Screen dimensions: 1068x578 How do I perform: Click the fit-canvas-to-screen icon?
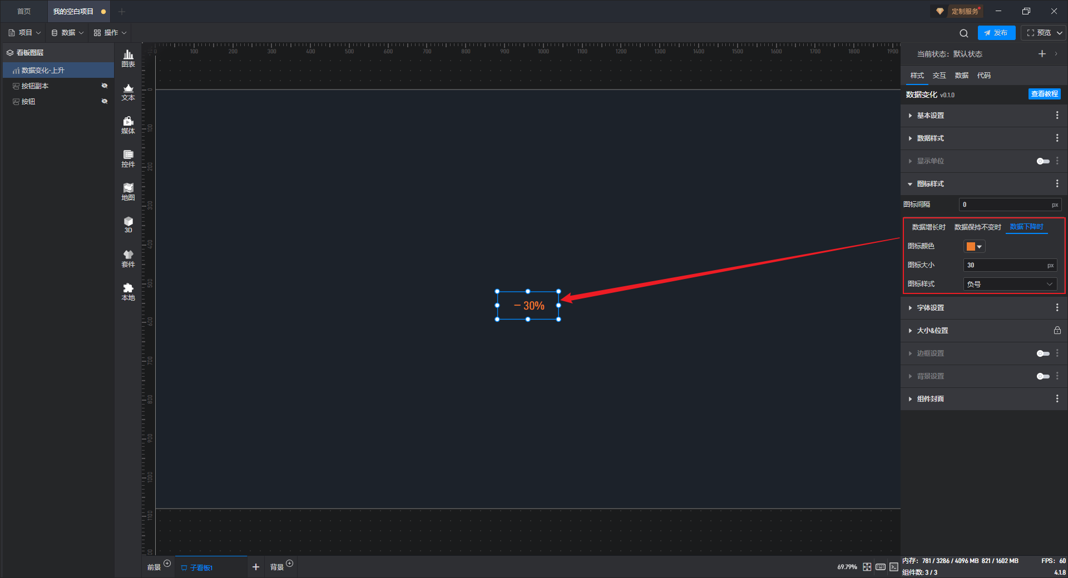(867, 567)
